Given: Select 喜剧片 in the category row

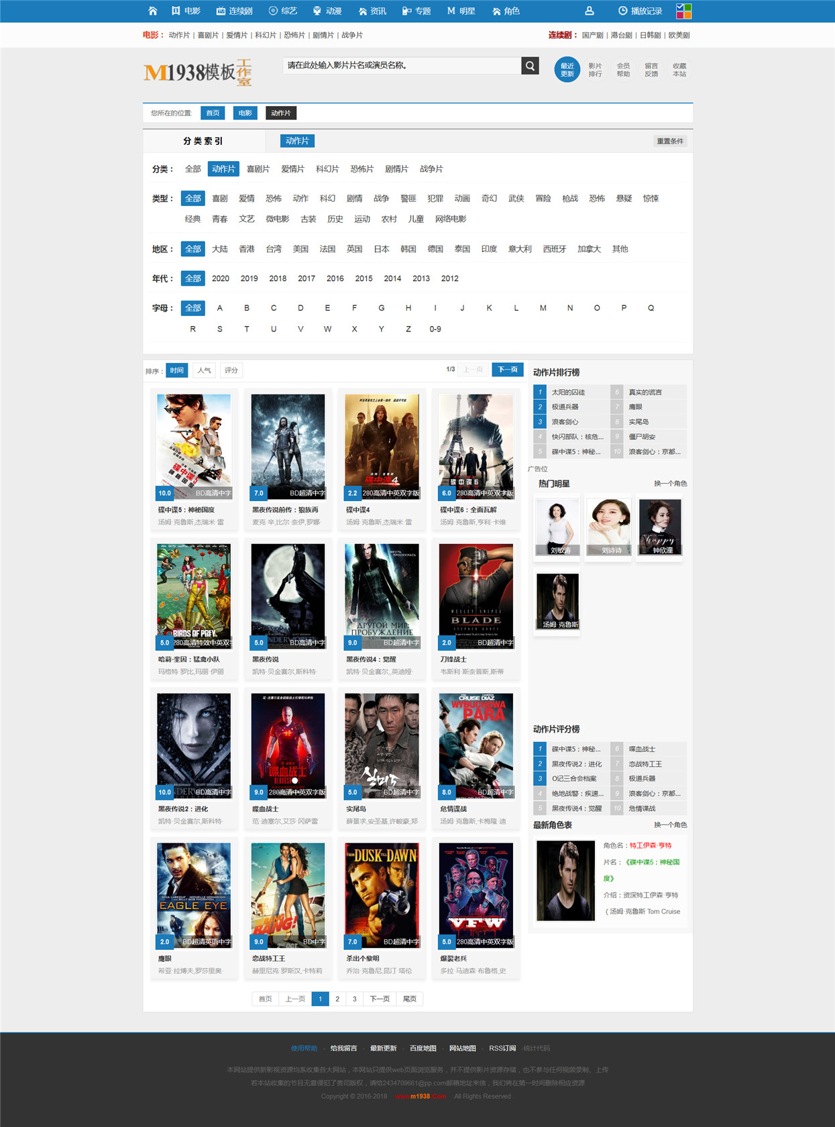Looking at the screenshot, I should pyautogui.click(x=258, y=169).
